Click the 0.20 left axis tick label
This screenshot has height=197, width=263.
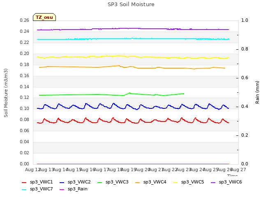(x=24, y=53)
